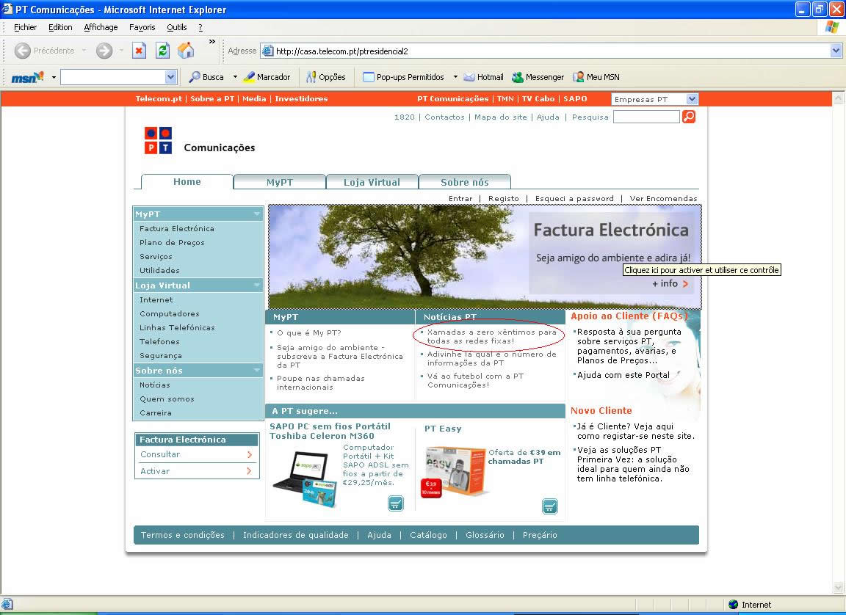Open the TV Cabo header link

tap(538, 98)
